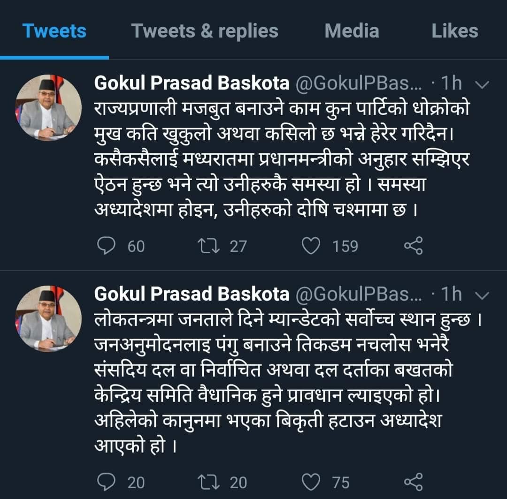Reply to the second tweet with 20 replies
Screen dimensions: 507x499
point(106,482)
